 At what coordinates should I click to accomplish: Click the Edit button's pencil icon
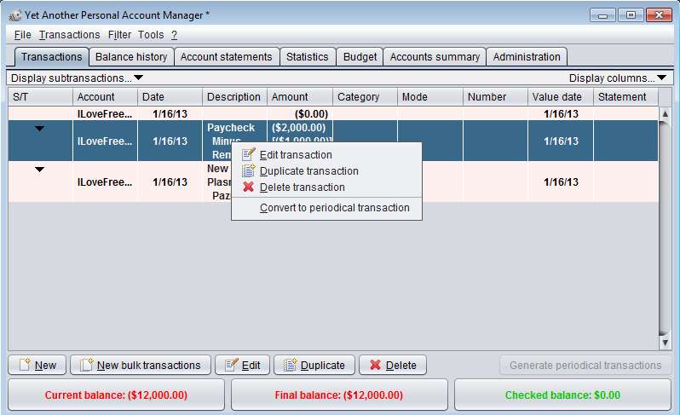[231, 366]
